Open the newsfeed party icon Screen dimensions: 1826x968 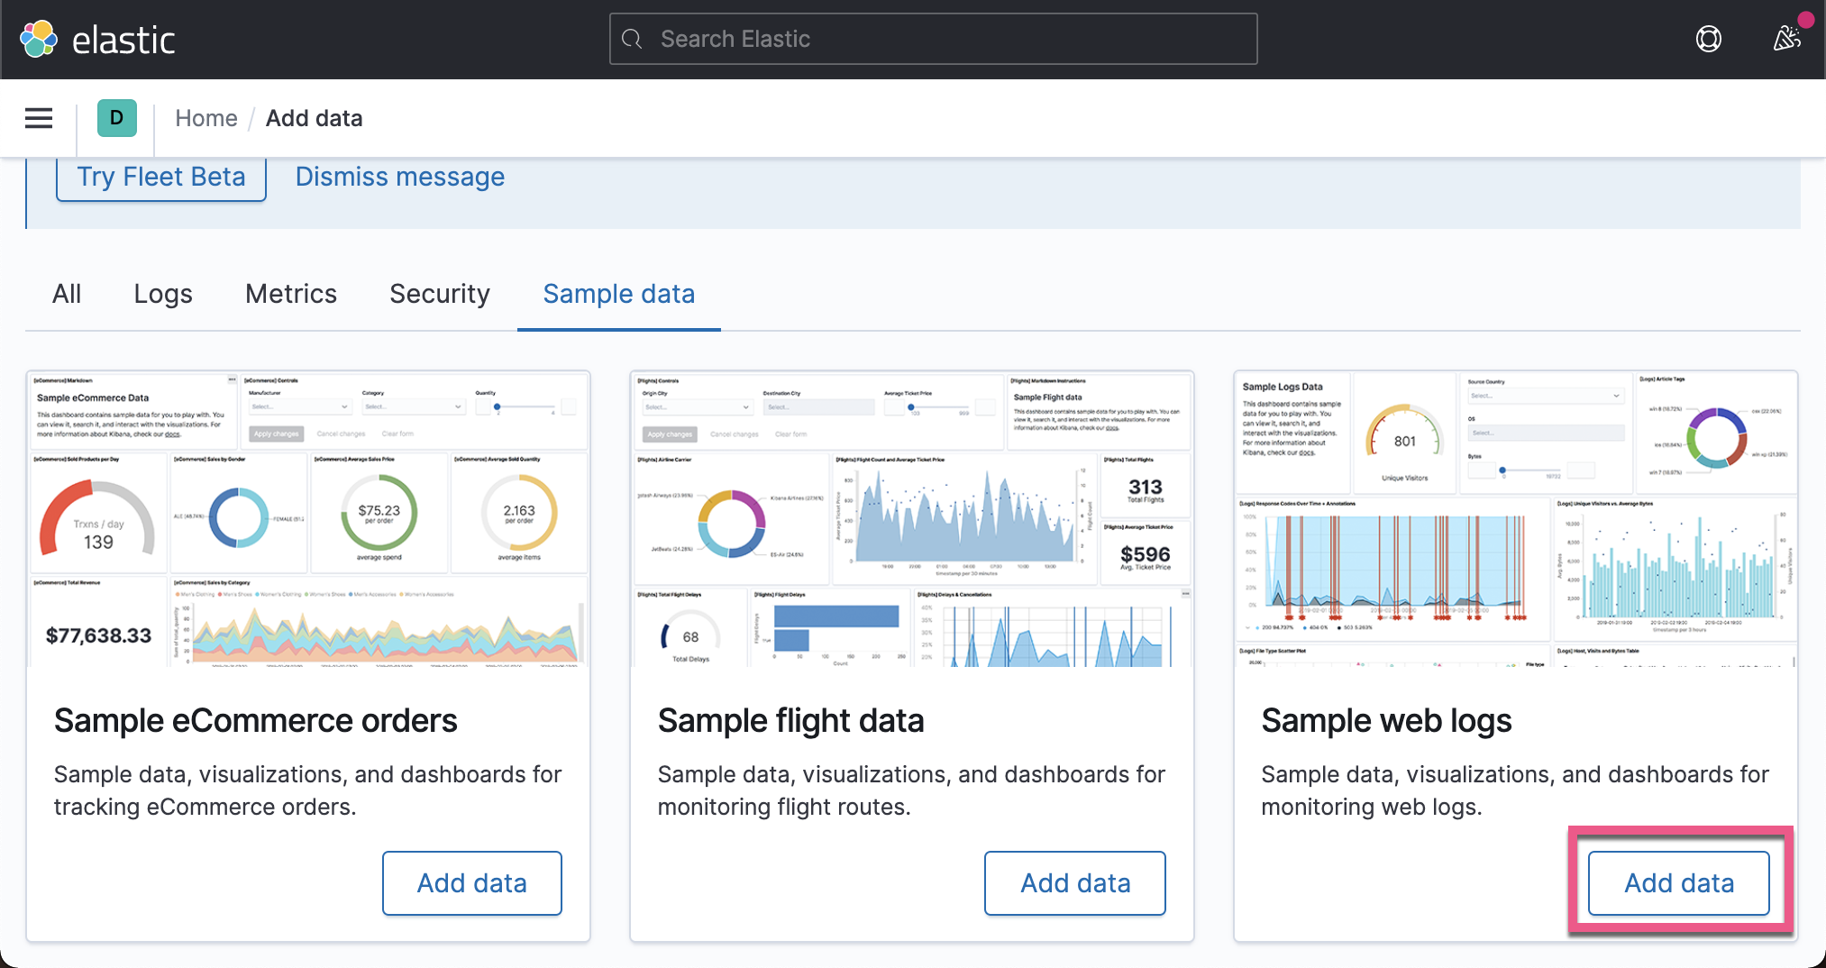pos(1787,39)
